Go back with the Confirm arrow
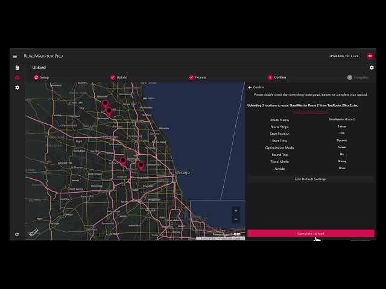Image resolution: width=386 pixels, height=289 pixels. point(250,87)
